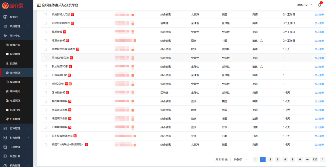The height and width of the screenshot is (167, 326).
Task: Go to page 3 of results
Action: (x=278, y=160)
